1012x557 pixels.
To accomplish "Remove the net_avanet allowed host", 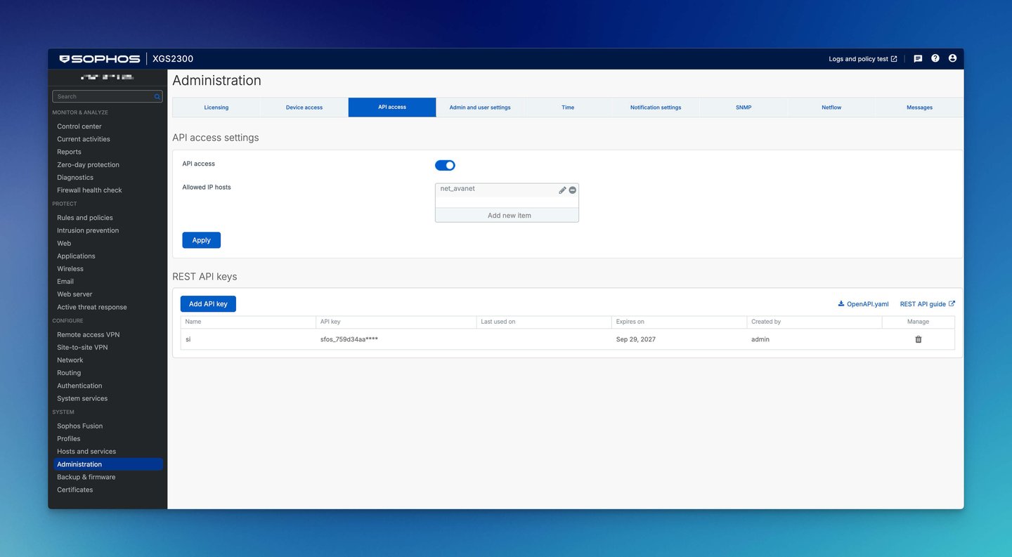I will coord(573,190).
